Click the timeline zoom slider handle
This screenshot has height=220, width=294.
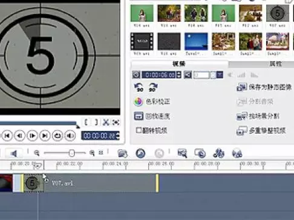[x=71, y=153]
